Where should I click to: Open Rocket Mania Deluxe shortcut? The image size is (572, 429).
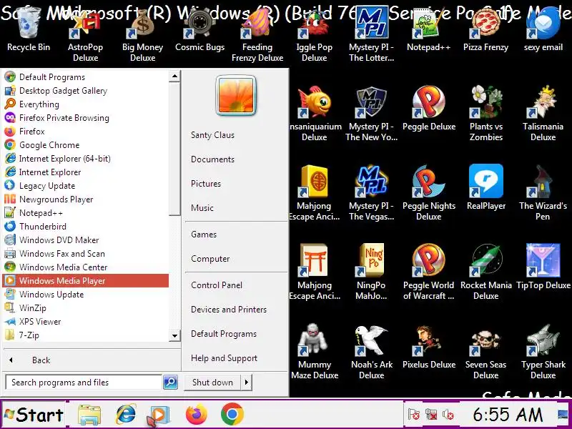486,272
